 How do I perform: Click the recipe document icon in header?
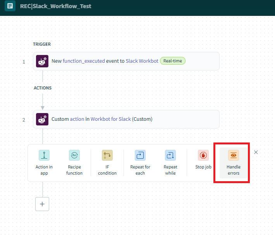pos(10,6)
